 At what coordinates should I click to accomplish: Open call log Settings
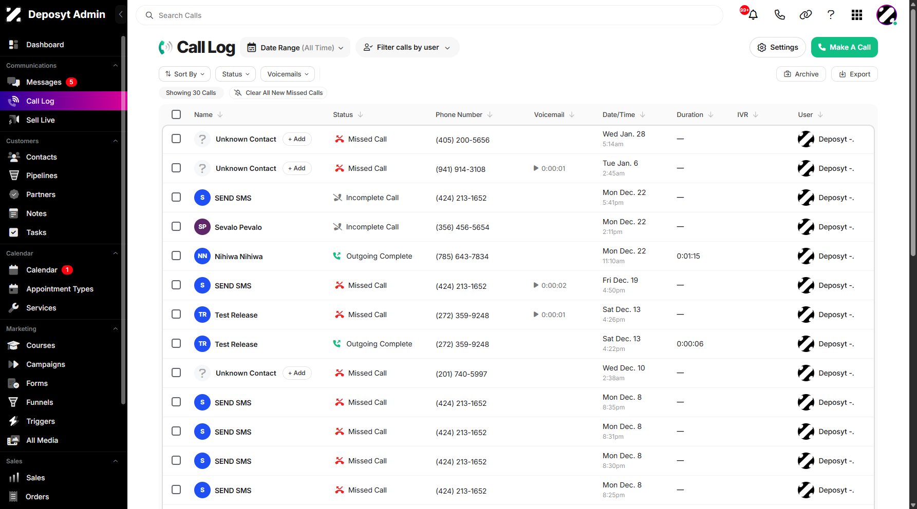(778, 47)
